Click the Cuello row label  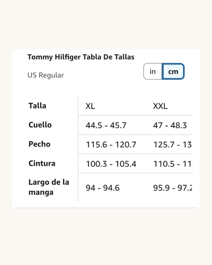click(40, 125)
